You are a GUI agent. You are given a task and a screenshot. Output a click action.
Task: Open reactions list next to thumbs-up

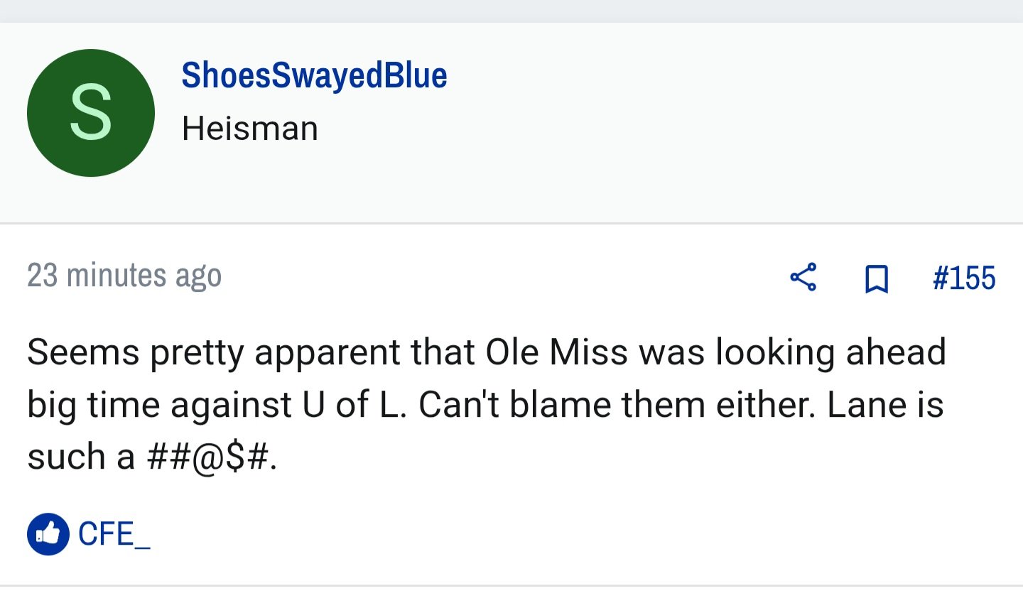point(114,534)
